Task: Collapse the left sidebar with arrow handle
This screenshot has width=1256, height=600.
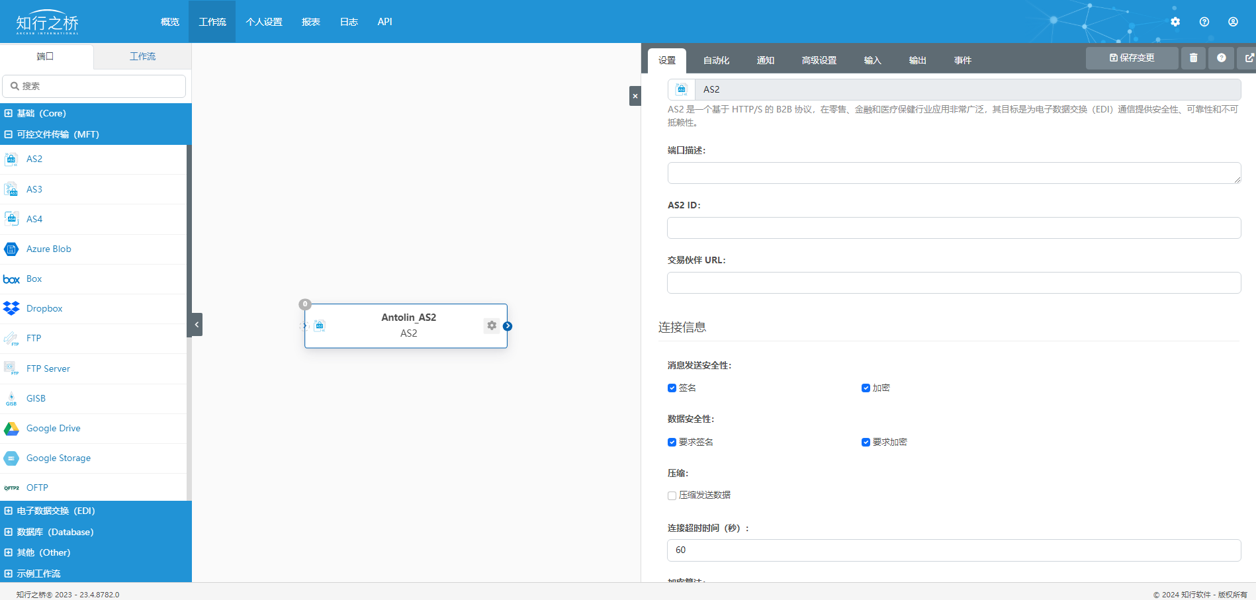Action: click(x=197, y=325)
